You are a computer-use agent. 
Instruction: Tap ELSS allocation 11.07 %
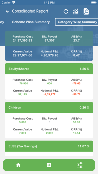pyautogui.click(x=83, y=146)
